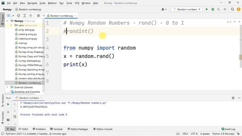Open the Python Console tool window

103,129
